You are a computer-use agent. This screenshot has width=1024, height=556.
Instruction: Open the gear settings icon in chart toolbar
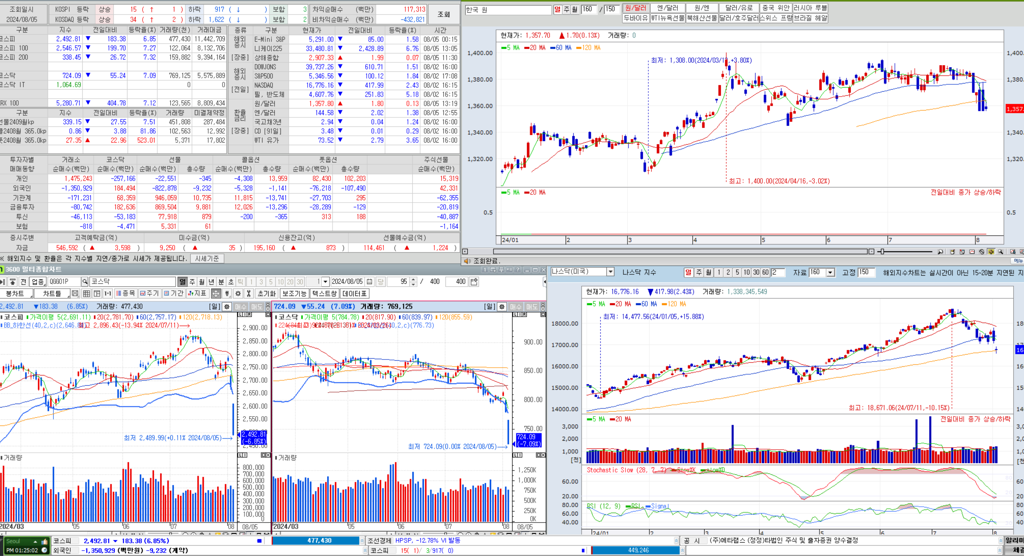(238, 293)
